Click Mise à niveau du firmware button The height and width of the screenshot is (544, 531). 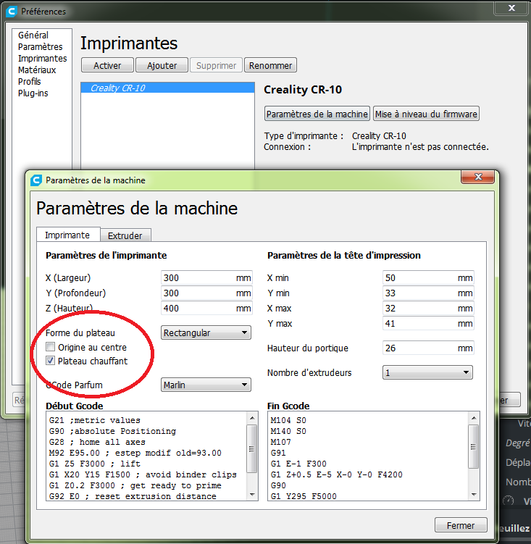(x=426, y=114)
